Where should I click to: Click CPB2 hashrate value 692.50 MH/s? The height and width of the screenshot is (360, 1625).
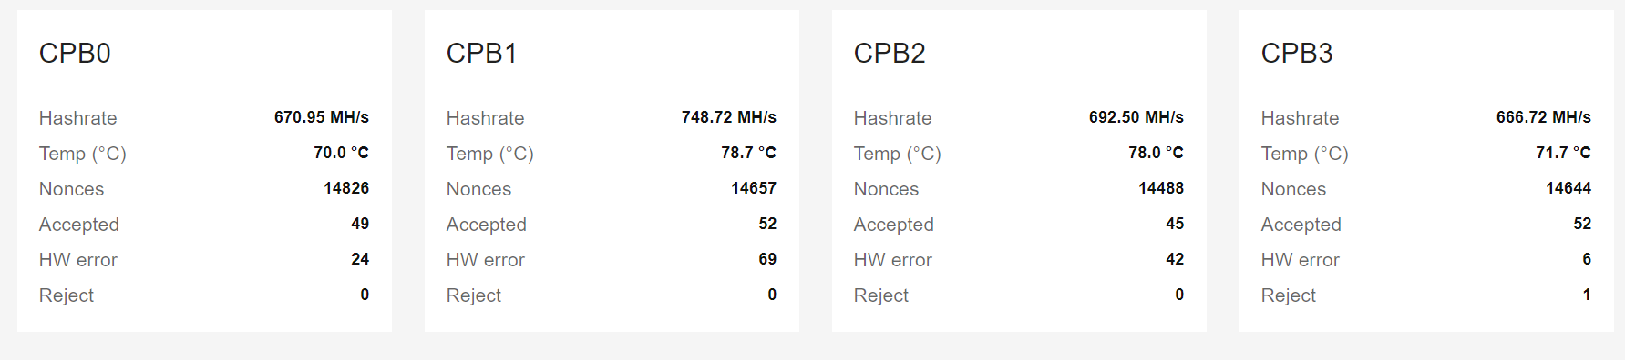(x=1136, y=117)
